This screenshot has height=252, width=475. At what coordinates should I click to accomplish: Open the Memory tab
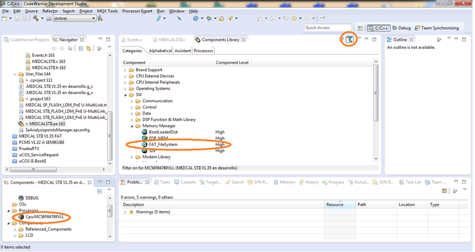point(285,182)
